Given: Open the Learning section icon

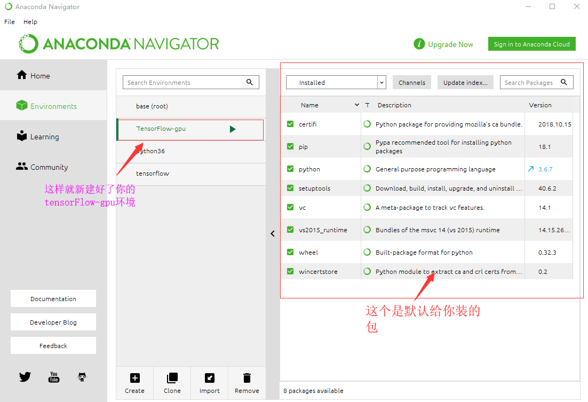Looking at the screenshot, I should (x=22, y=136).
